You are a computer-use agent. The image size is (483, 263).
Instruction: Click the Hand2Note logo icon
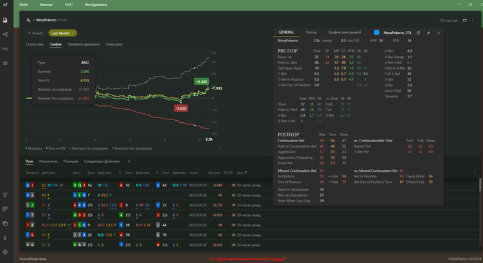(6, 5)
